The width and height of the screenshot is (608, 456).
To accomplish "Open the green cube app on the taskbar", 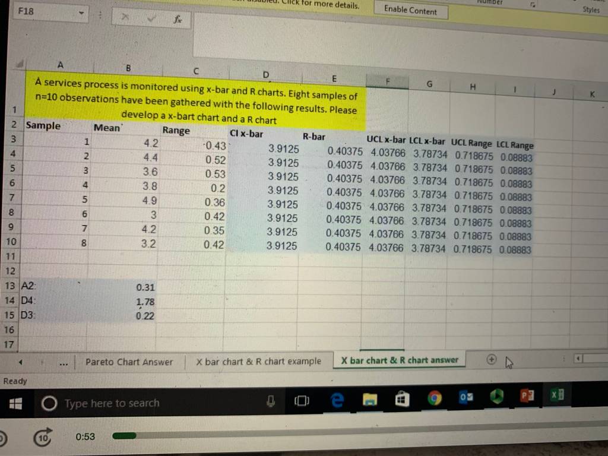I will coord(496,396).
